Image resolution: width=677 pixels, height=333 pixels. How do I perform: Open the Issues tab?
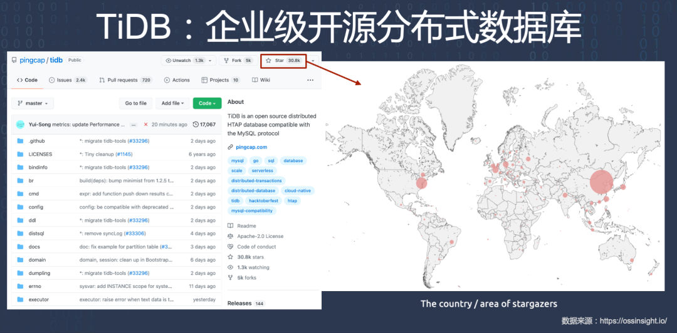click(x=68, y=80)
